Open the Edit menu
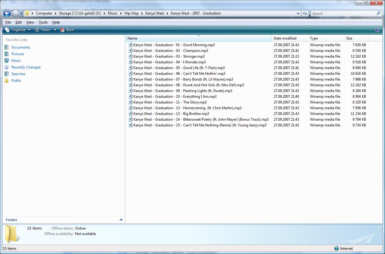This screenshot has width=385, height=254. pos(18,22)
